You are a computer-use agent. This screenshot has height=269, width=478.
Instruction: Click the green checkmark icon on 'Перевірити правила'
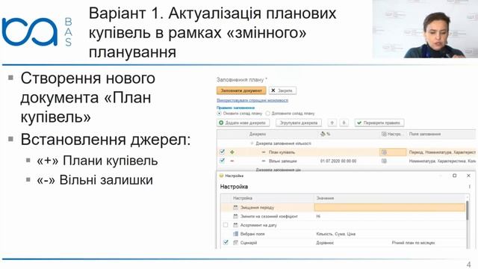pos(359,123)
